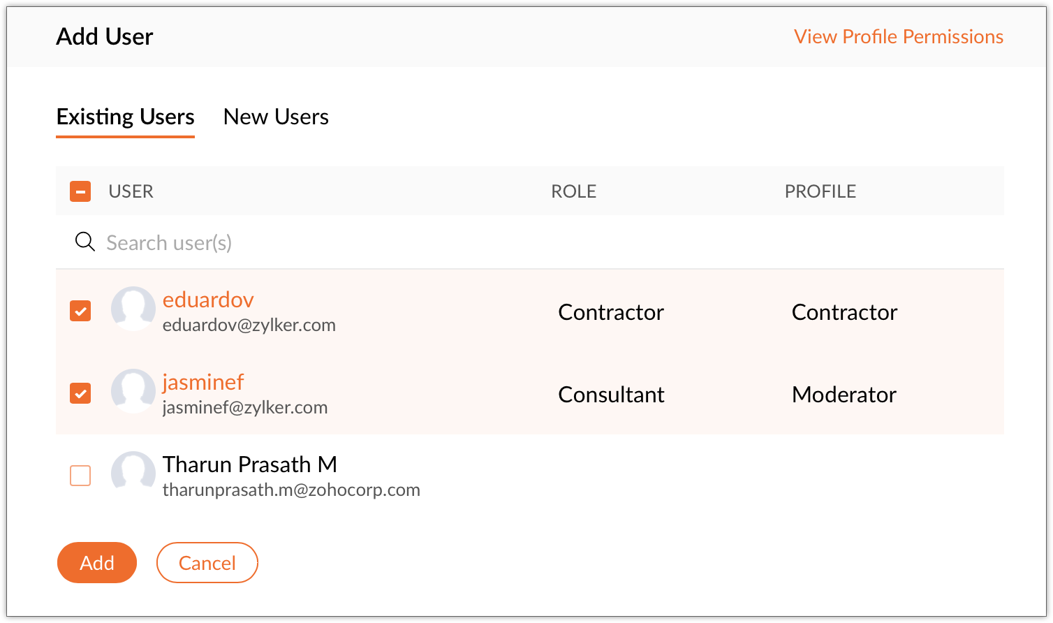Check the Tharun Prasath M checkbox
The image size is (1053, 623).
pyautogui.click(x=80, y=476)
